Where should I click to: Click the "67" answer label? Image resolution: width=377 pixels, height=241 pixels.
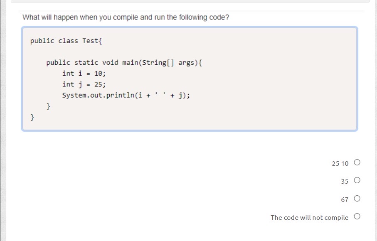(344, 199)
